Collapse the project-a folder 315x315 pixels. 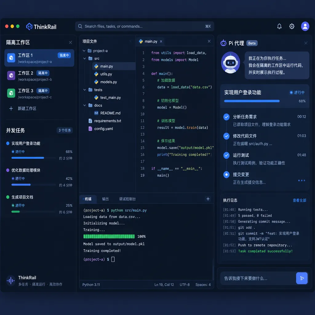(x=84, y=51)
